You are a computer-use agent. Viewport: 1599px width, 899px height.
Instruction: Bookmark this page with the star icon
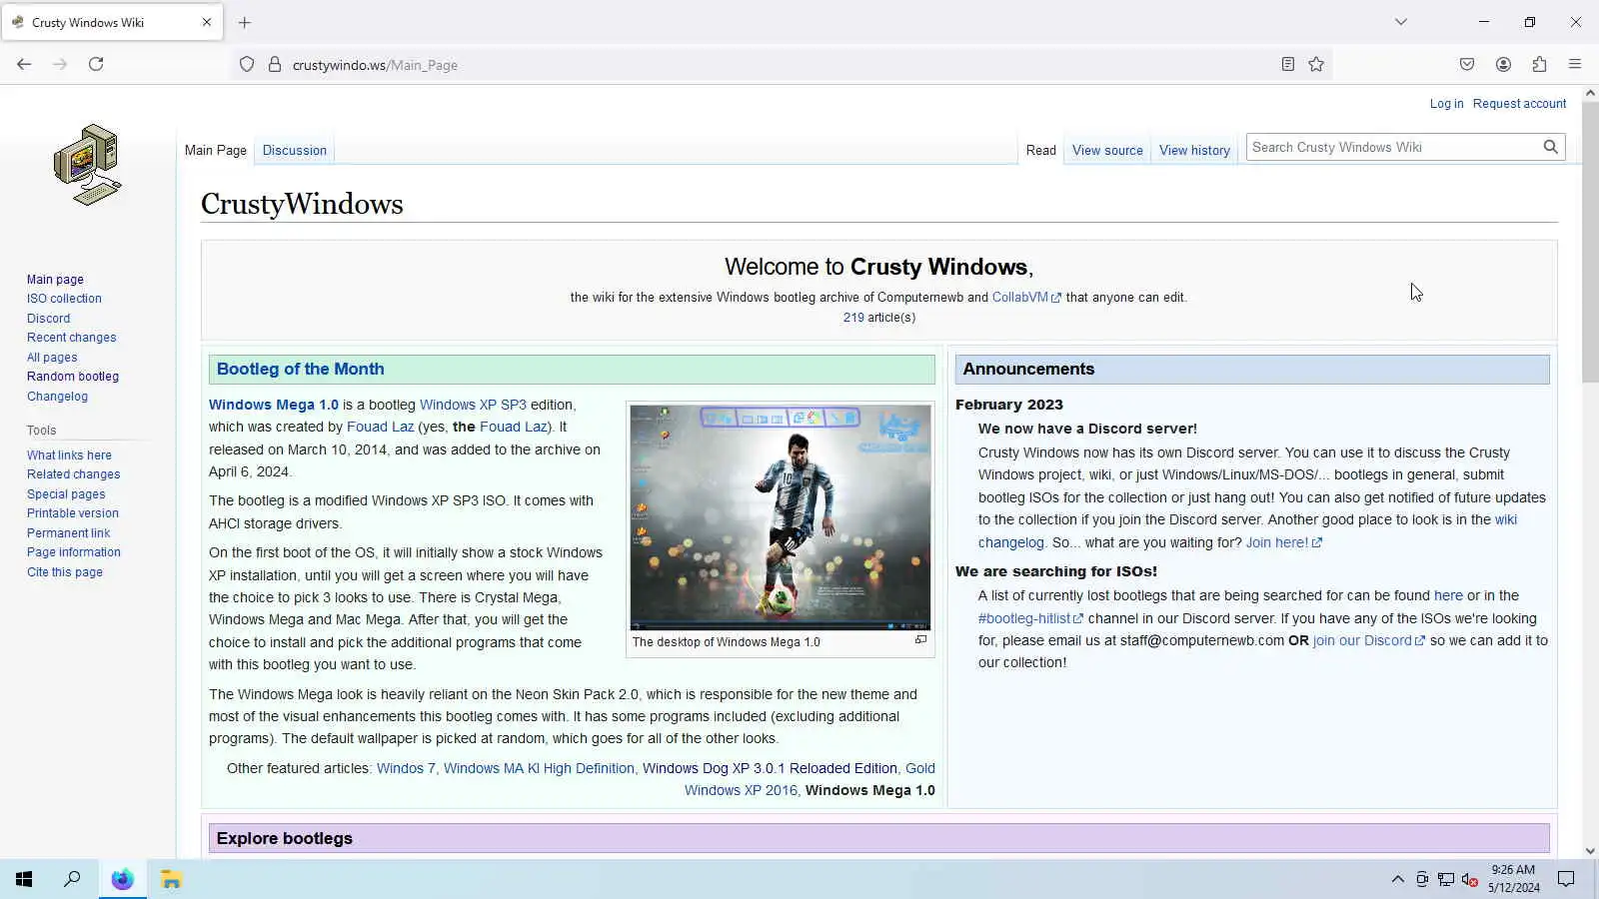point(1316,64)
